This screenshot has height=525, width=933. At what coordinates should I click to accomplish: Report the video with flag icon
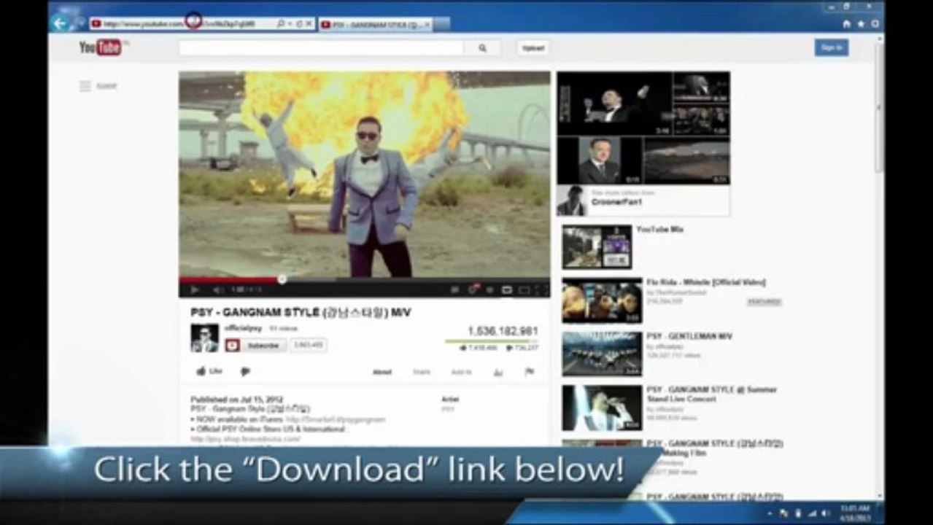(530, 372)
